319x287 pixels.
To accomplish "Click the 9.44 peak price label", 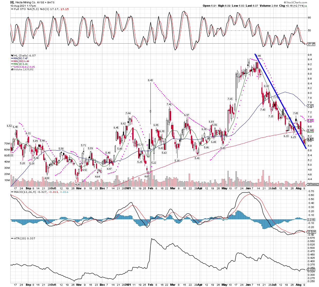I will (259, 56).
